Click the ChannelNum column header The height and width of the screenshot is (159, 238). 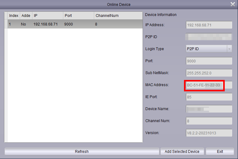click(x=118, y=16)
